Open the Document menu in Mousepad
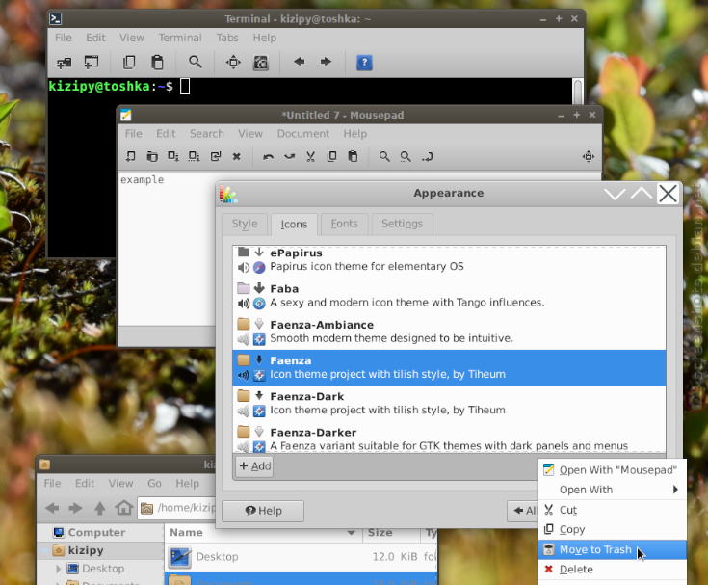The height and width of the screenshot is (585, 708). pyautogui.click(x=303, y=134)
